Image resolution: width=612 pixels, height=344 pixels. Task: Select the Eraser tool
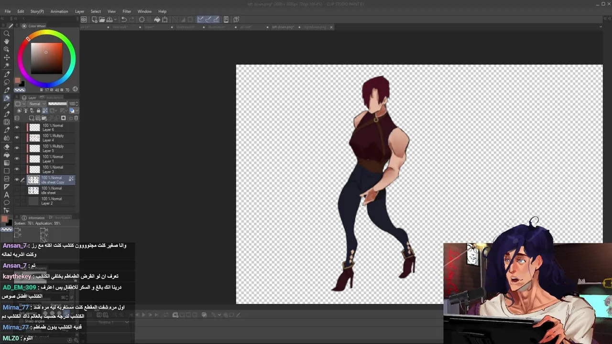click(7, 147)
